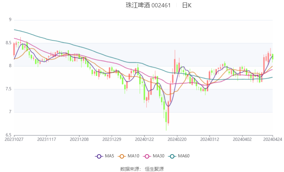Click the 9 price axis label
This screenshot has width=284, height=172.
tap(10, 19)
